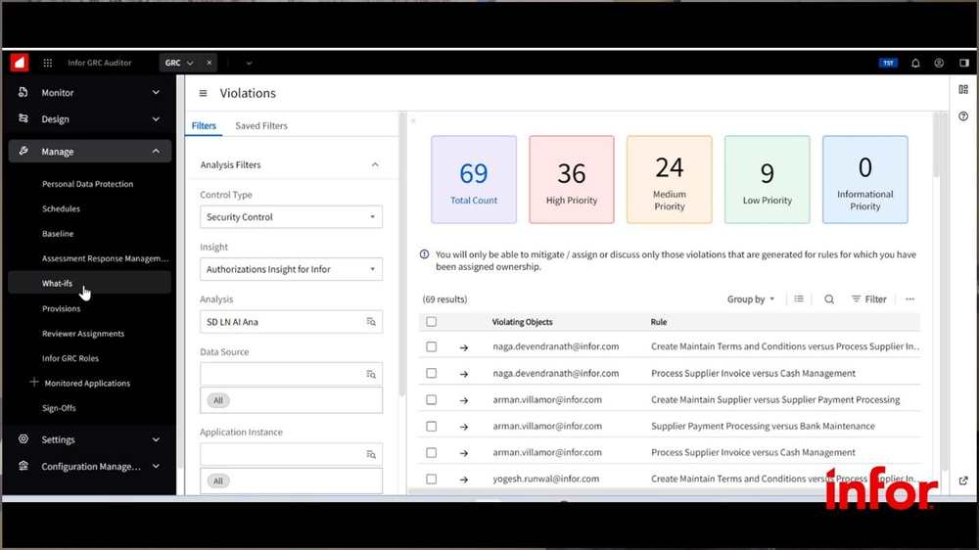Image resolution: width=979 pixels, height=550 pixels.
Task: Switch to the Filters tab
Action: (x=204, y=125)
